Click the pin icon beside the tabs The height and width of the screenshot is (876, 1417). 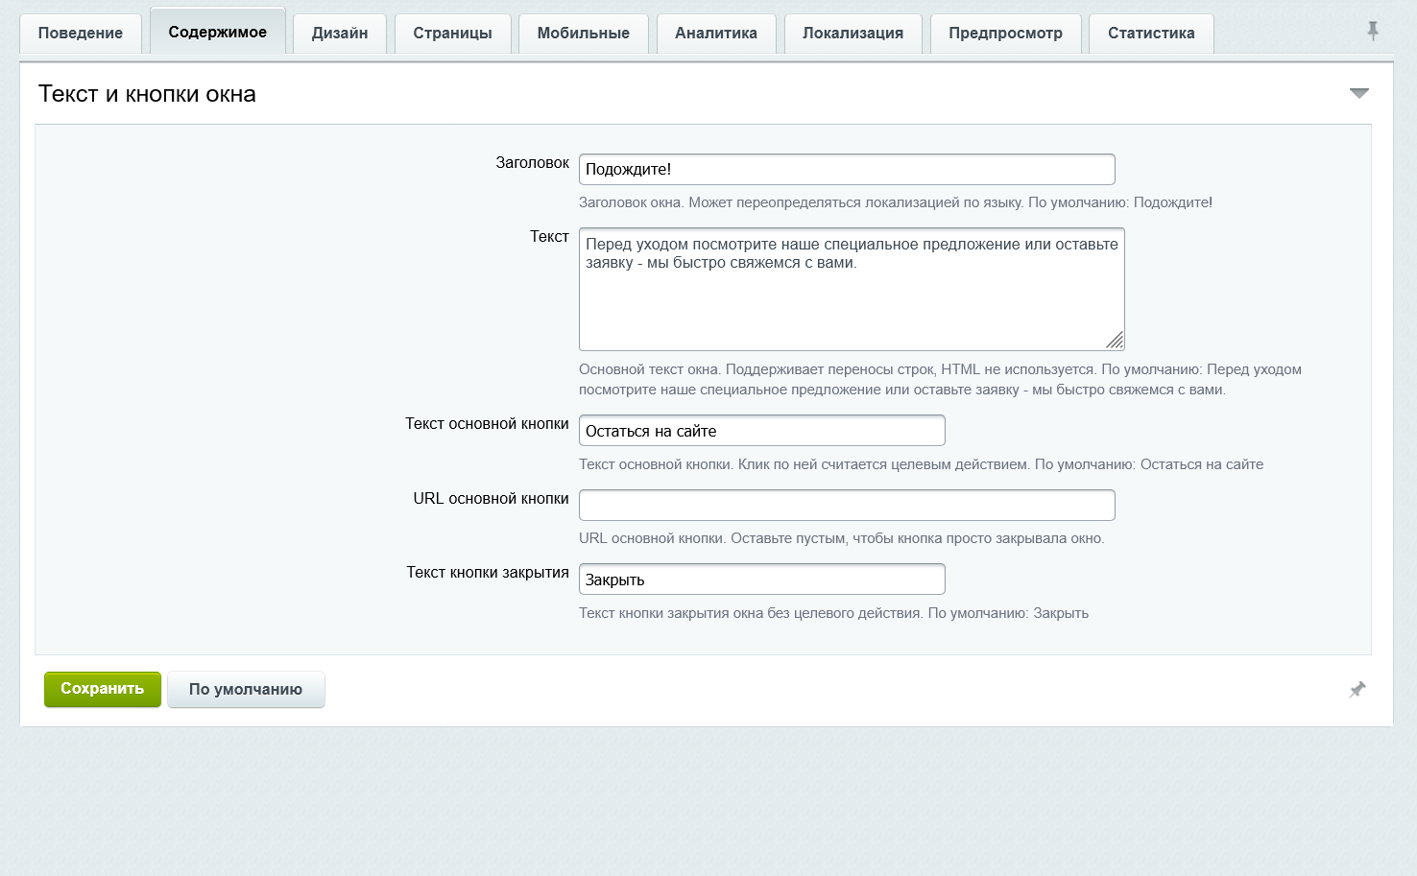tap(1373, 32)
